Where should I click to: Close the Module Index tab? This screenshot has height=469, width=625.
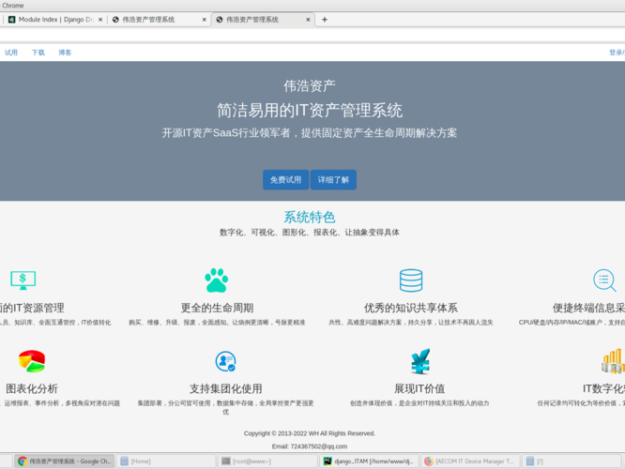100,20
